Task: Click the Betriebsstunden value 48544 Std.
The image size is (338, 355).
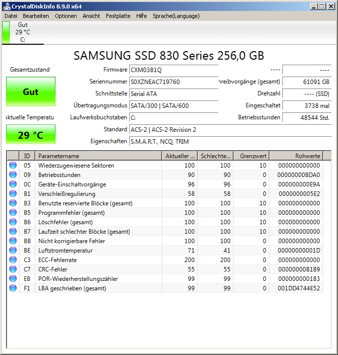Action: click(x=307, y=117)
